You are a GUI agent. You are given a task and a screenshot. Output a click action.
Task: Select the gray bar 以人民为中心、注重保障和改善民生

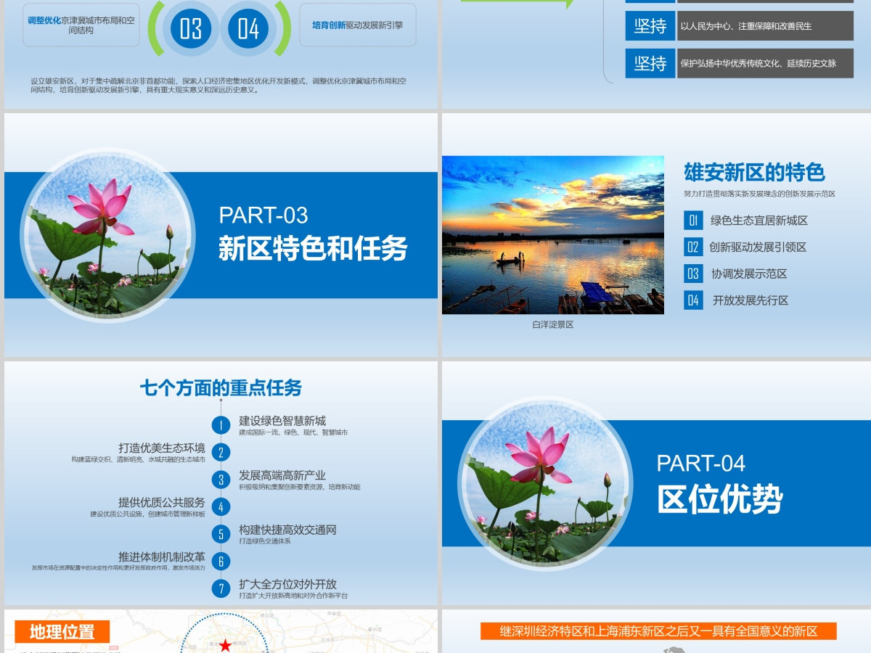click(766, 26)
